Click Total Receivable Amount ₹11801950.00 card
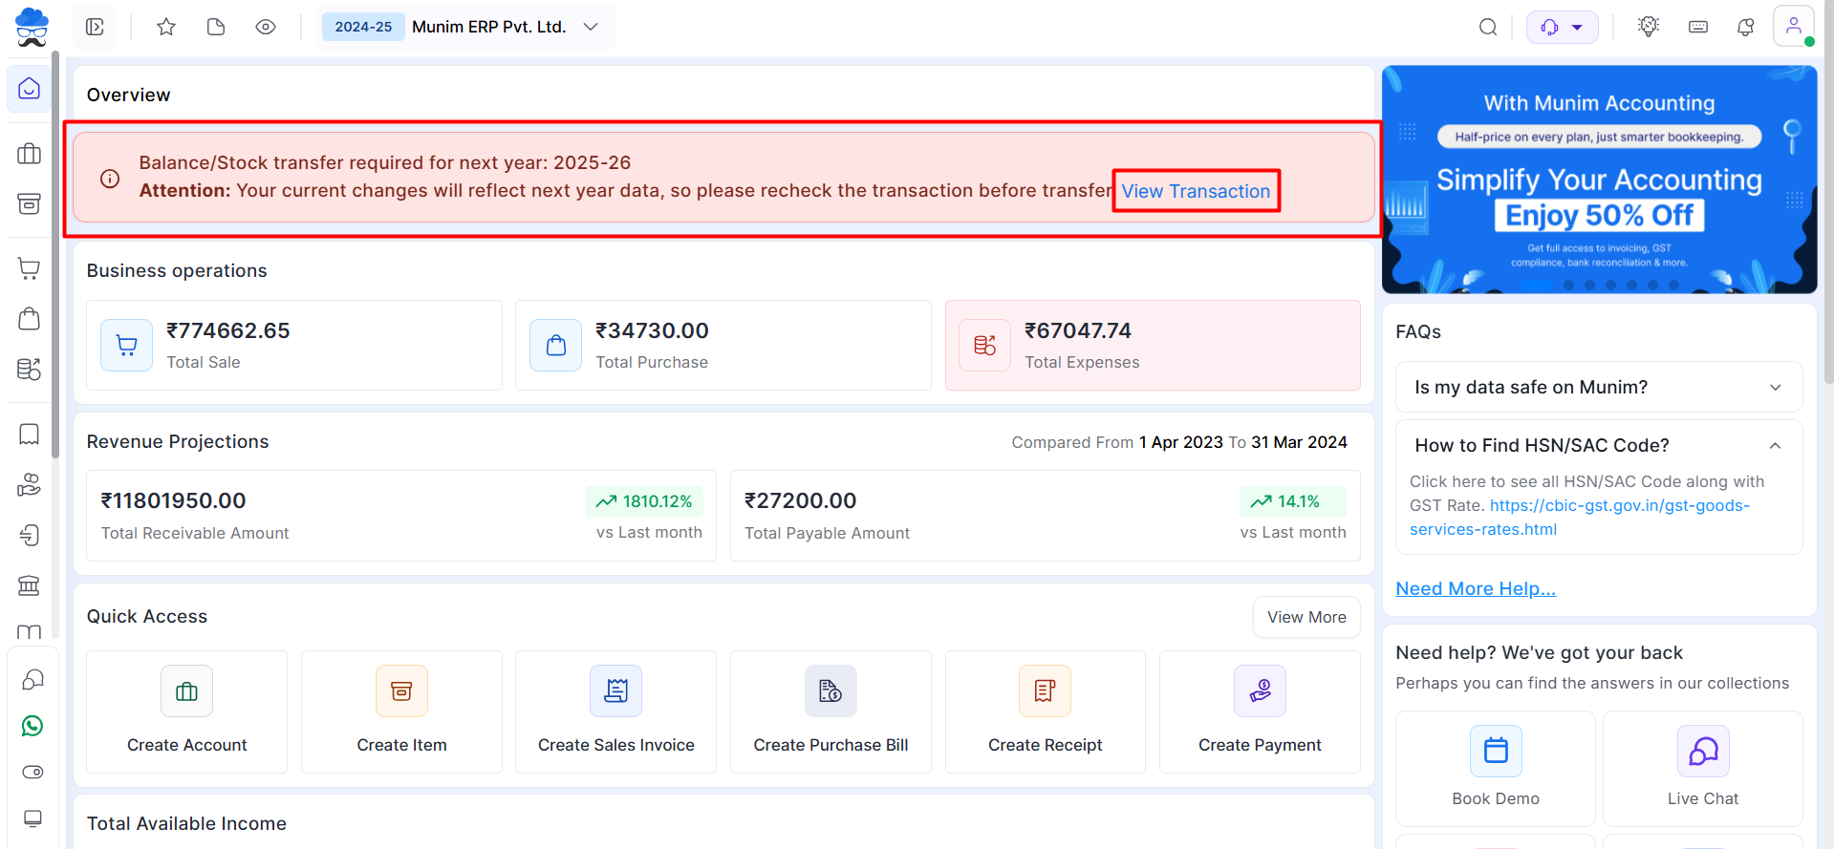The height and width of the screenshot is (849, 1834). (401, 516)
